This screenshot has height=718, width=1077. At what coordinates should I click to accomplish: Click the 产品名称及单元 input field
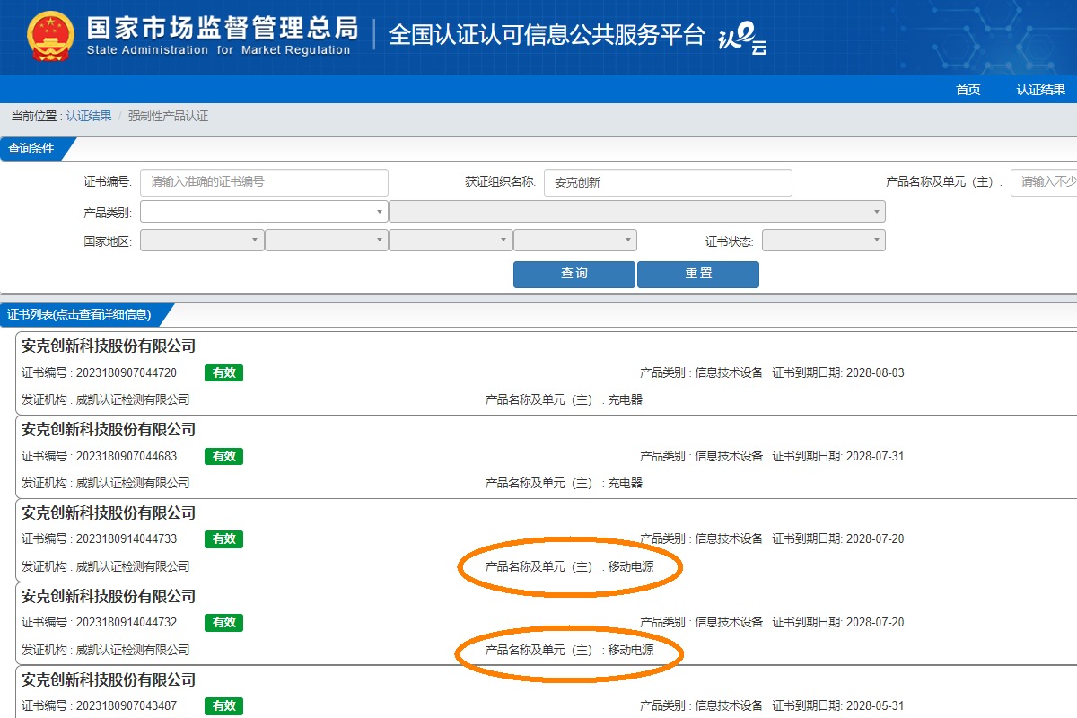coord(1044,182)
